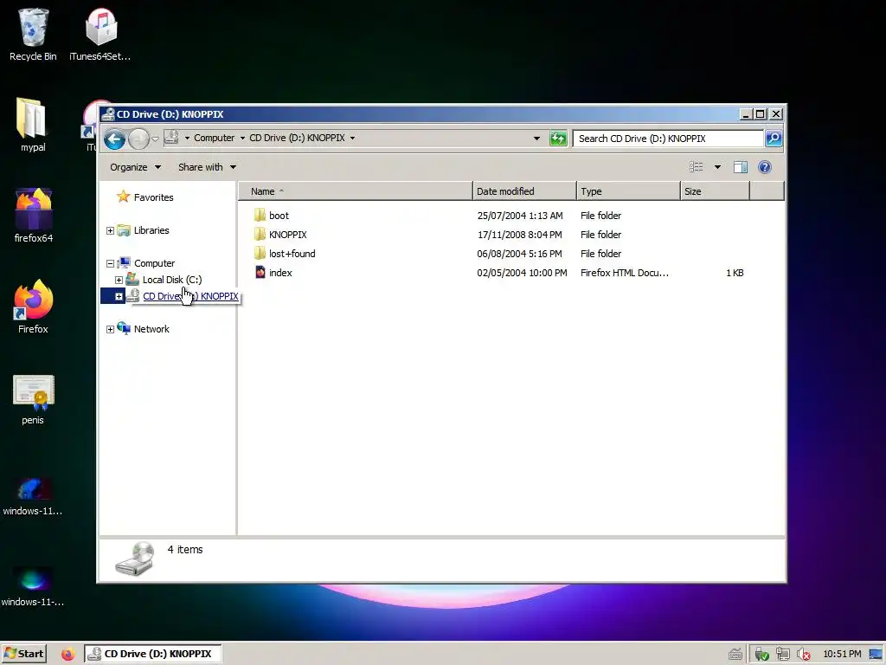Select Libraries in the navigation pane
The image size is (886, 665).
(151, 230)
